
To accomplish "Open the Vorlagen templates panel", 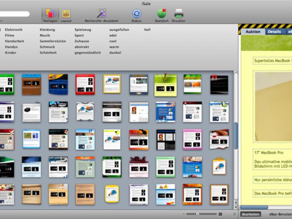I will click(x=50, y=14).
